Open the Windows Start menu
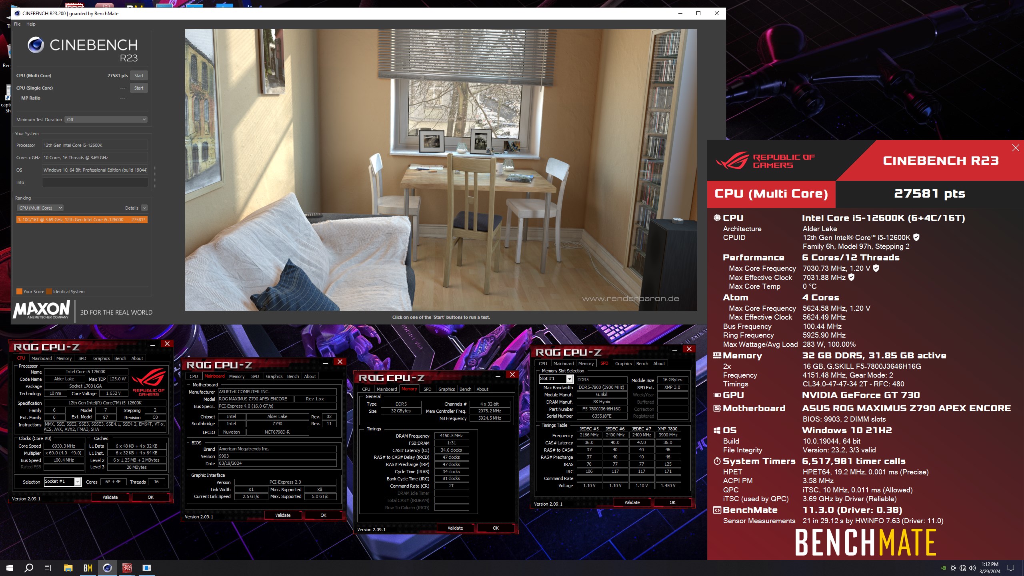This screenshot has width=1024, height=576. (10, 568)
